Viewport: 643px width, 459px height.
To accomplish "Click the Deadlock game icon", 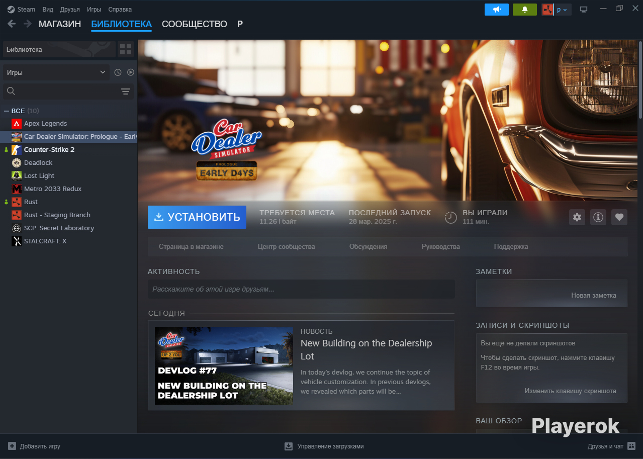I will [16, 162].
